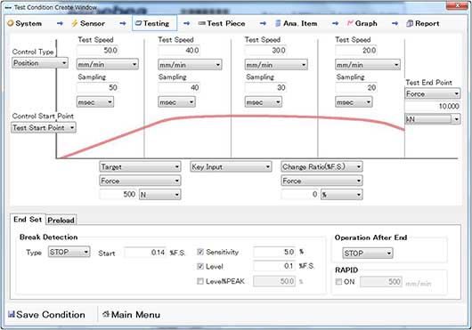Image resolution: width=472 pixels, height=330 pixels.
Task: Uncheck the Sensitivity checkbox
Action: [200, 252]
